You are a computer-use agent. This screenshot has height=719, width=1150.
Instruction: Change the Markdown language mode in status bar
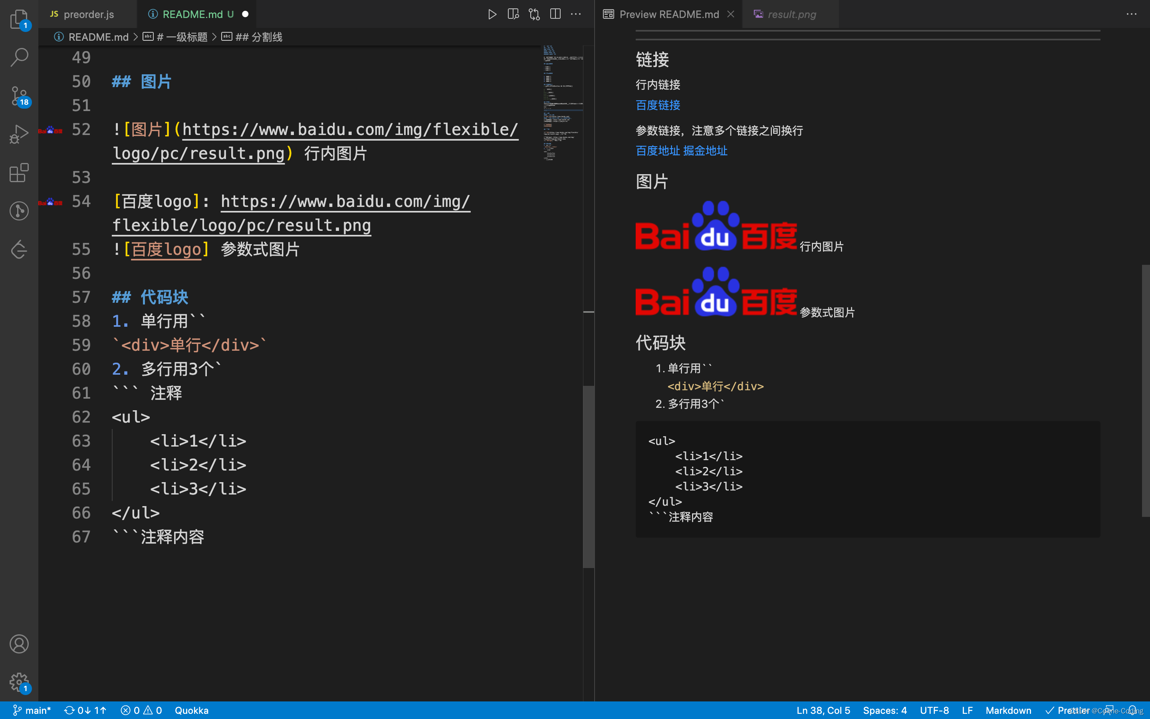click(x=1008, y=710)
